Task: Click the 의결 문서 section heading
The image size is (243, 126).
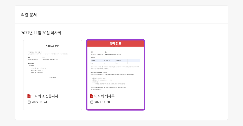Action: (x=29, y=15)
